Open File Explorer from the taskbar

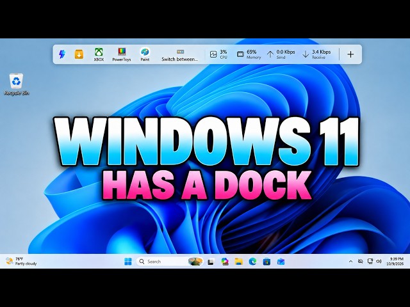(238, 262)
